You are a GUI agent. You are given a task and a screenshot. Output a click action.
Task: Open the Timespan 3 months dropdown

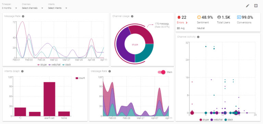tap(9, 8)
